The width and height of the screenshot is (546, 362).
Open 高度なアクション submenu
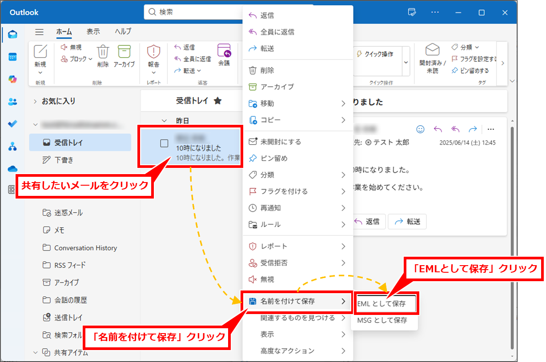(298, 351)
